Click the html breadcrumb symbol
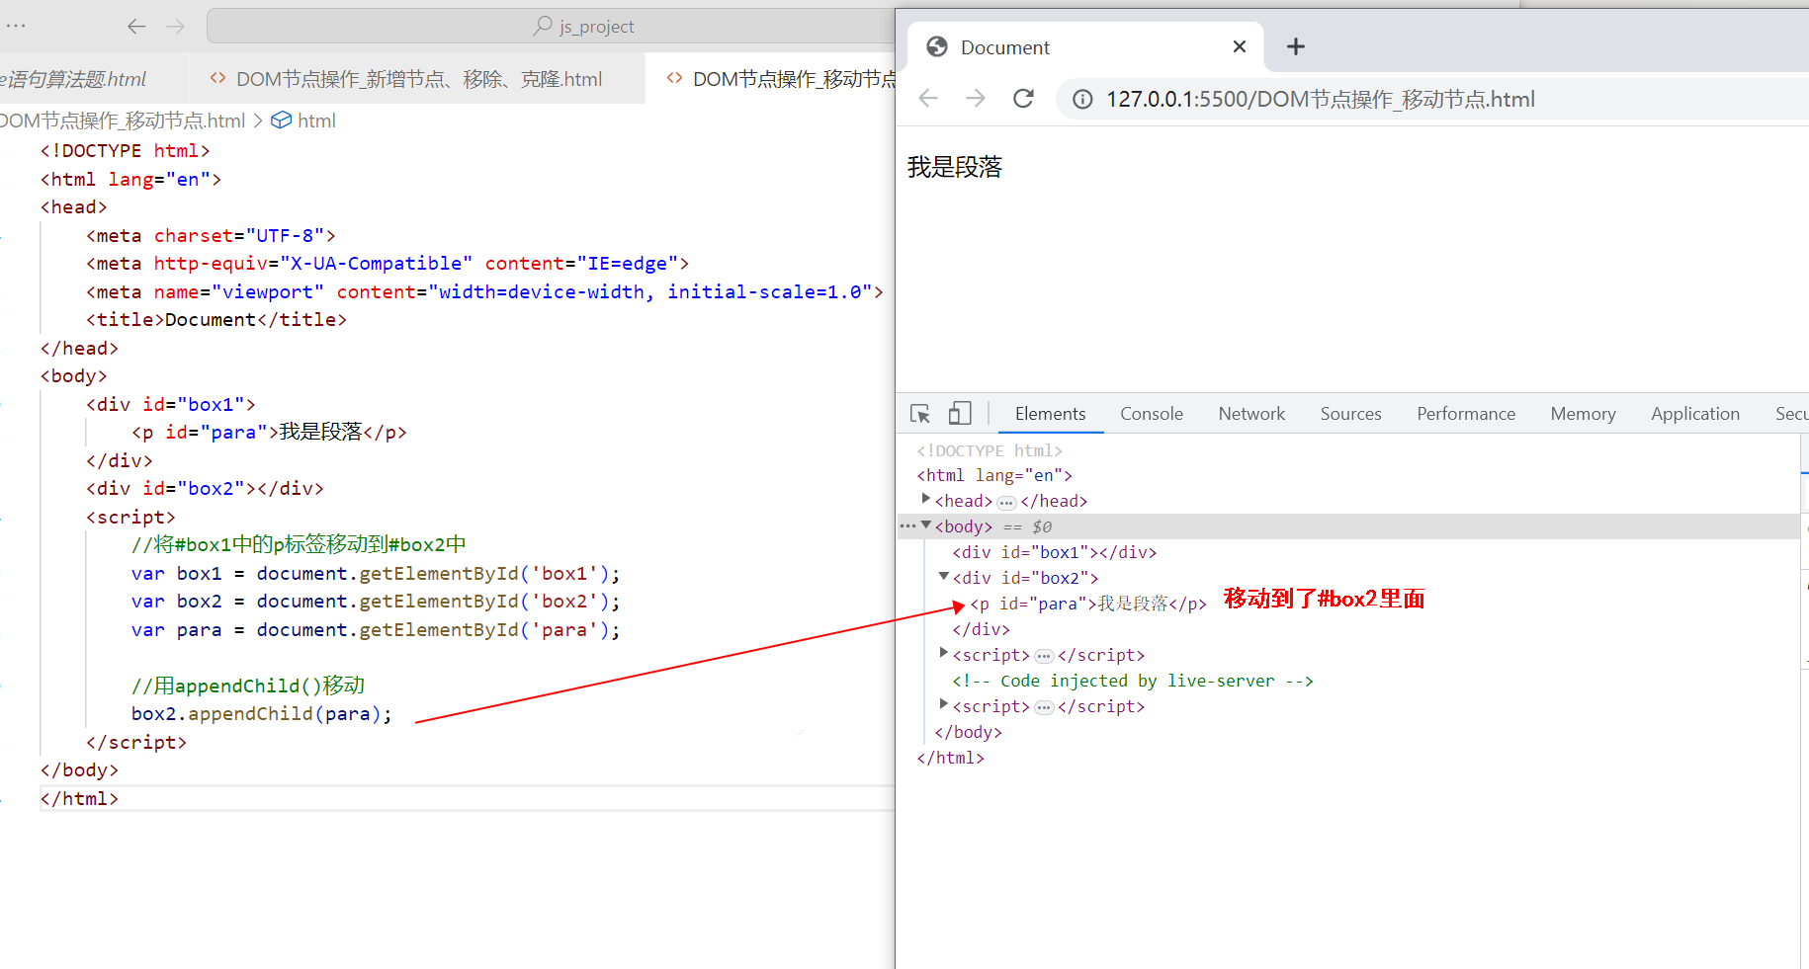This screenshot has height=969, width=1809. 304,121
